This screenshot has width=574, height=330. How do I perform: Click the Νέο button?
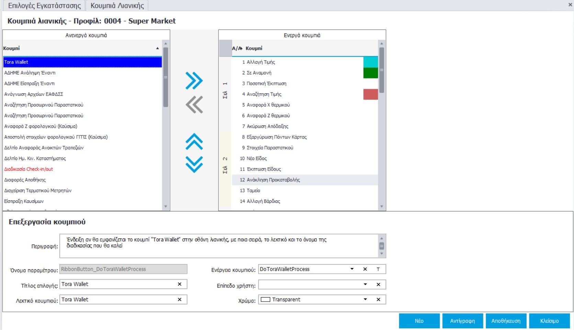click(419, 321)
